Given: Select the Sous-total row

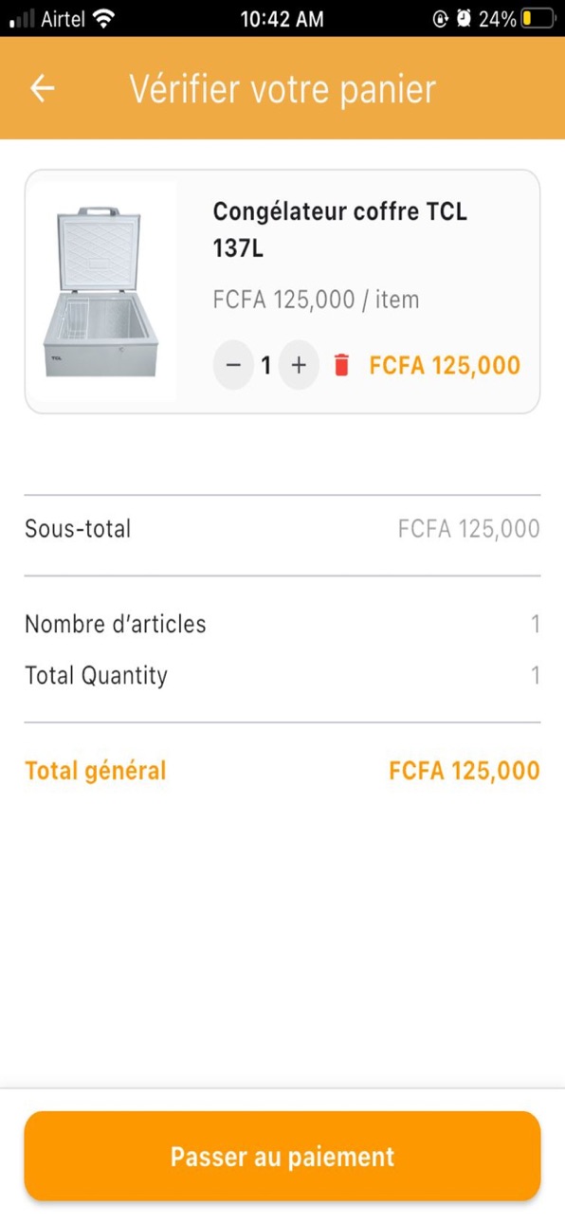Looking at the screenshot, I should coord(282,529).
